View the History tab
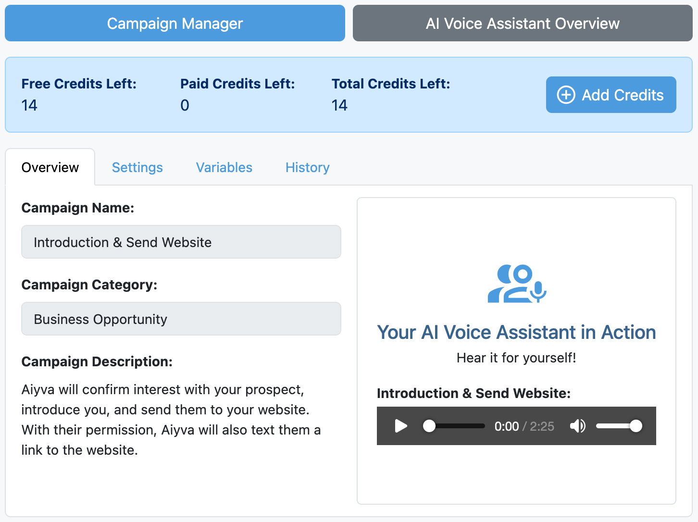 [x=307, y=167]
